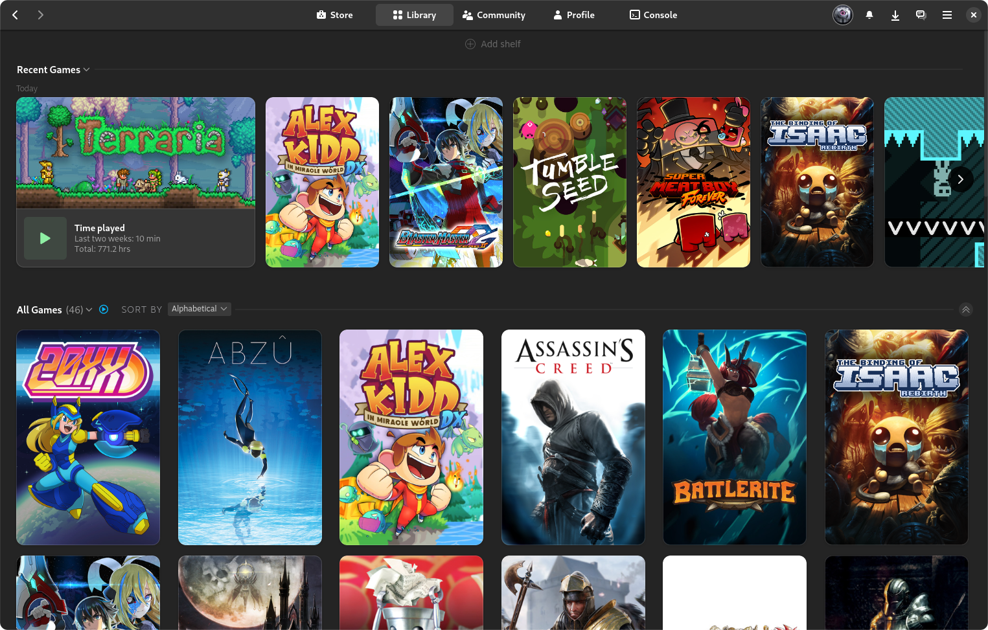Screen dimensions: 988x630
Task: Collapse the All Games shelf
Action: (x=965, y=309)
